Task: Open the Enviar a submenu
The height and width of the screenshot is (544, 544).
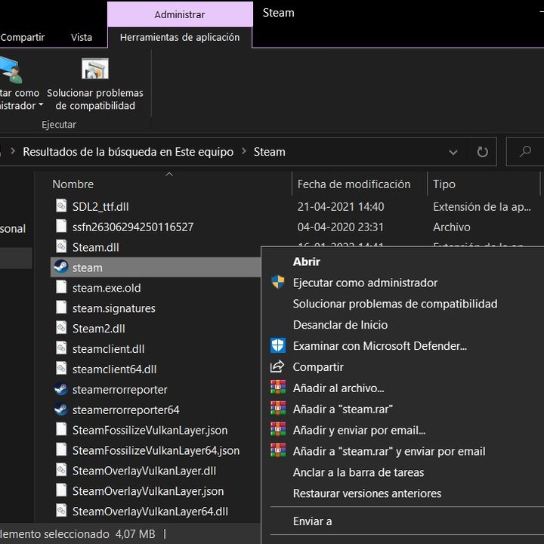Action: [x=312, y=521]
